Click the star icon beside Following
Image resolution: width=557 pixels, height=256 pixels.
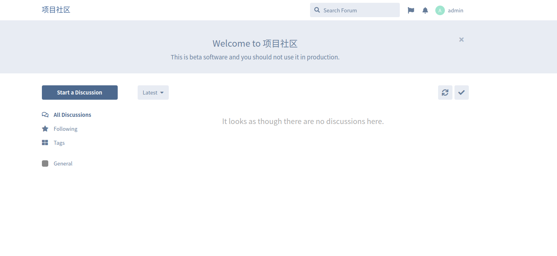[45, 129]
